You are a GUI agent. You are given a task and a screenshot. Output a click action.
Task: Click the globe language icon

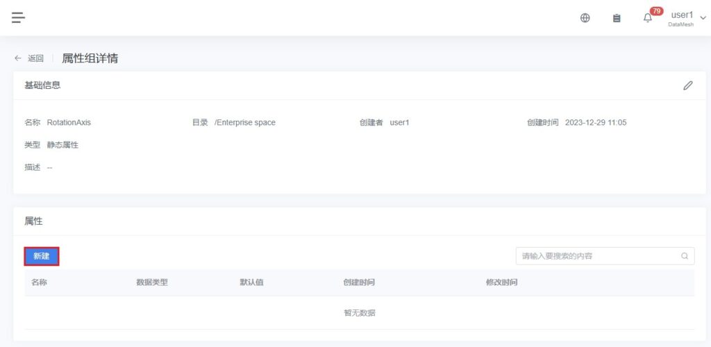click(585, 18)
